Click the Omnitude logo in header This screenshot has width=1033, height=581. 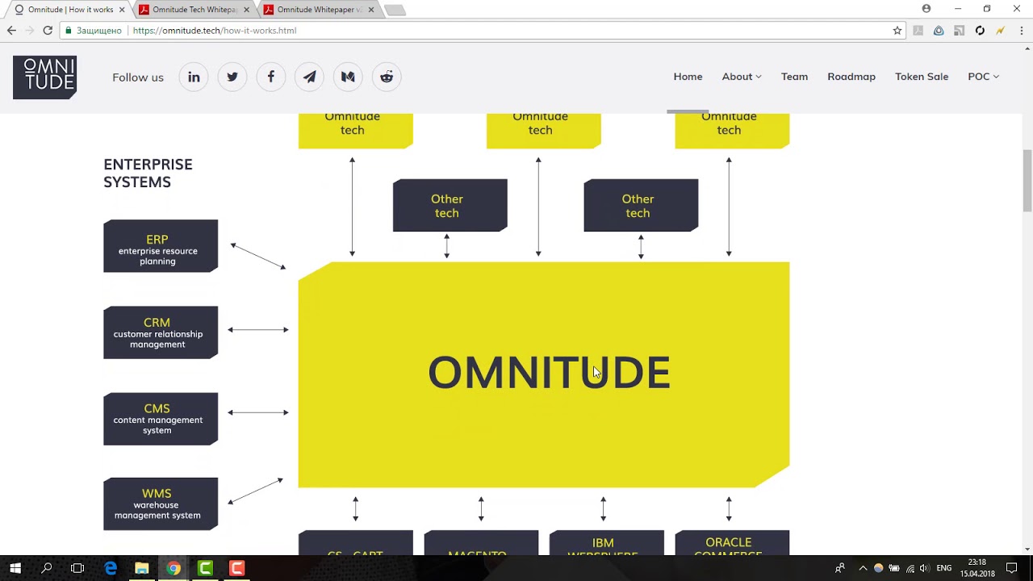(x=45, y=77)
